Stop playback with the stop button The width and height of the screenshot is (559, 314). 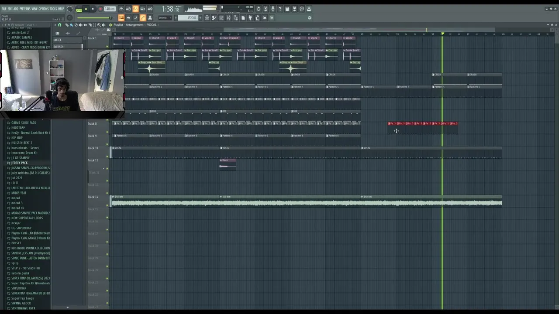93,9
